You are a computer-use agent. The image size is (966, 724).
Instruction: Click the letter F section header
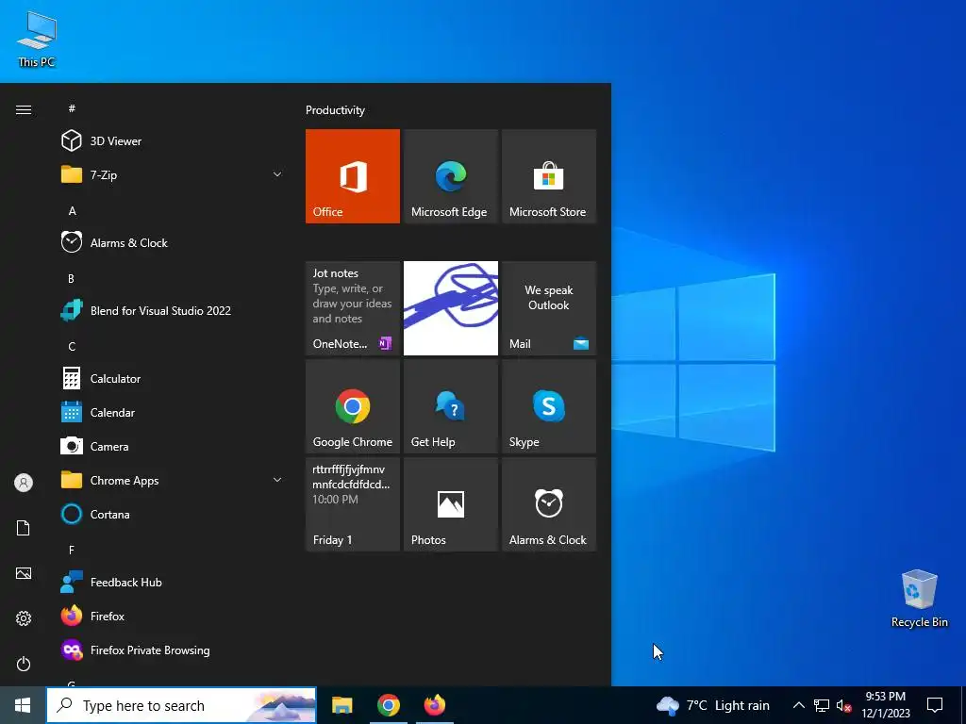pyautogui.click(x=72, y=550)
